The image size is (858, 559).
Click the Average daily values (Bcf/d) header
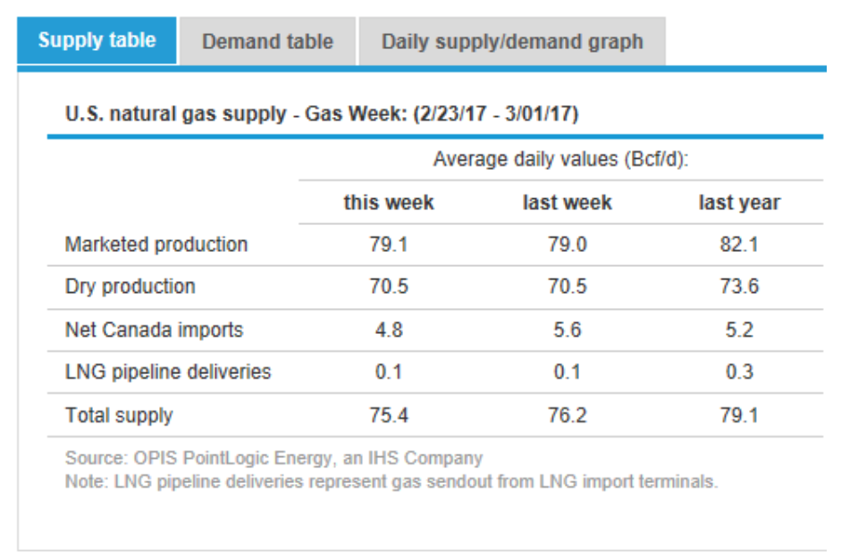click(566, 160)
